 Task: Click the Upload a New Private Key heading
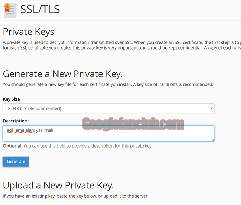click(x=58, y=185)
